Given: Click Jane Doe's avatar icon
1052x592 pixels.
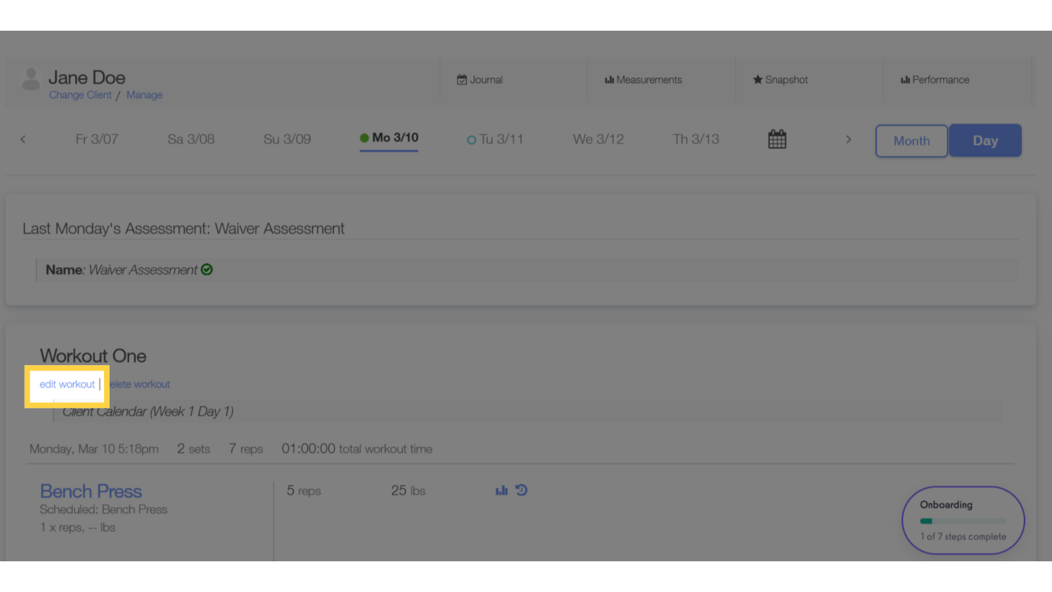Looking at the screenshot, I should pyautogui.click(x=31, y=79).
